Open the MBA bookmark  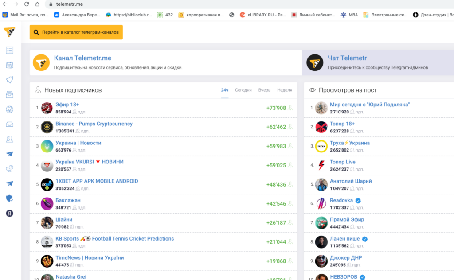349,15
